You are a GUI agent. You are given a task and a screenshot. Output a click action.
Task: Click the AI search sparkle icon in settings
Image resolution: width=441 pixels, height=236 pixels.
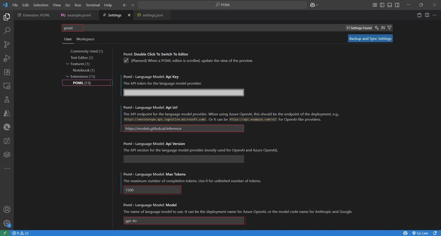coord(377,28)
